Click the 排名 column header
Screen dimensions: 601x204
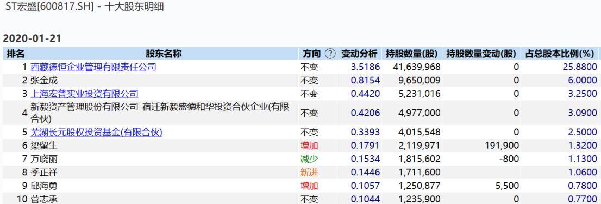(15, 54)
